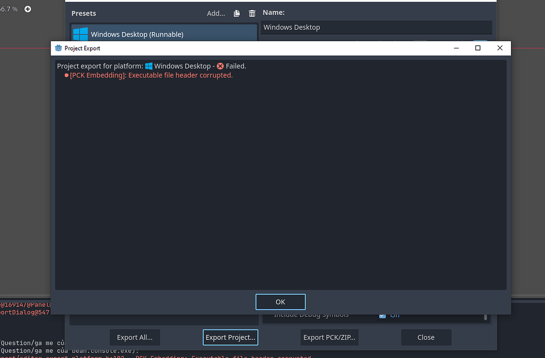This screenshot has height=358, width=545.
Task: Zoom in with the plus icon
Action: (28, 9)
